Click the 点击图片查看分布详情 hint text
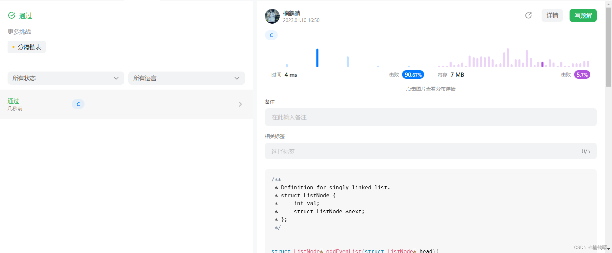612x253 pixels. [x=431, y=89]
